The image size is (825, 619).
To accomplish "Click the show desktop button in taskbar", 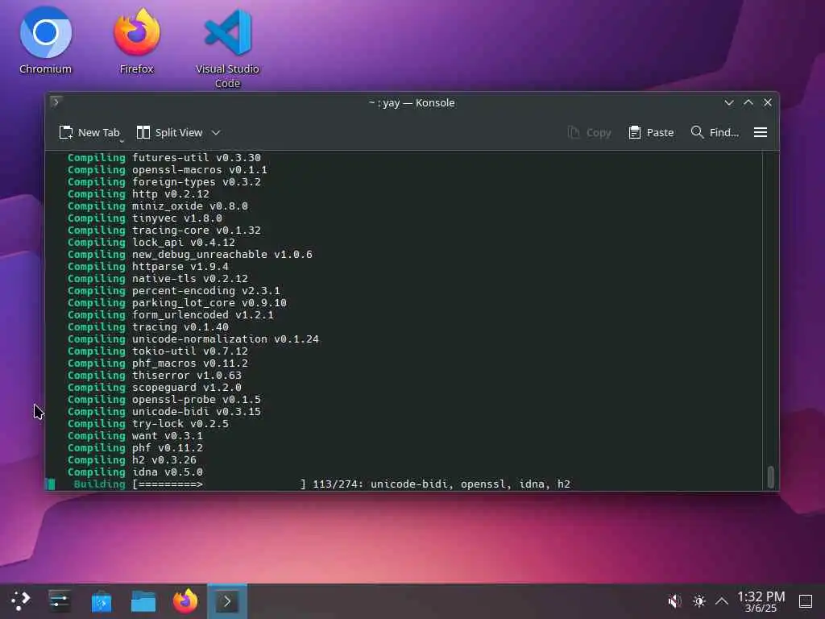I will pos(806,601).
